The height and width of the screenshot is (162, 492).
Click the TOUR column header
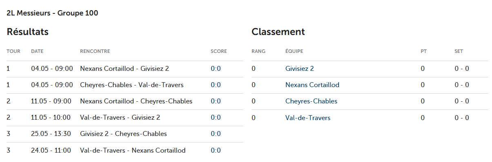tap(13, 51)
